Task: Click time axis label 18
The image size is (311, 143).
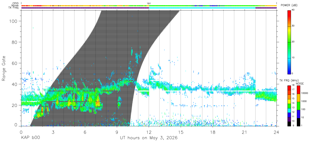Action: [x=213, y=132]
